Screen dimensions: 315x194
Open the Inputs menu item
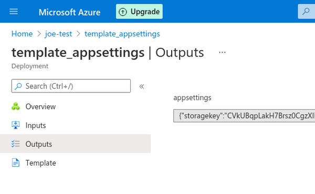[75, 125]
